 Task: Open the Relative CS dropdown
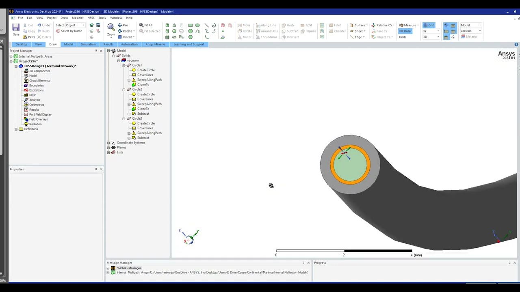[394, 25]
